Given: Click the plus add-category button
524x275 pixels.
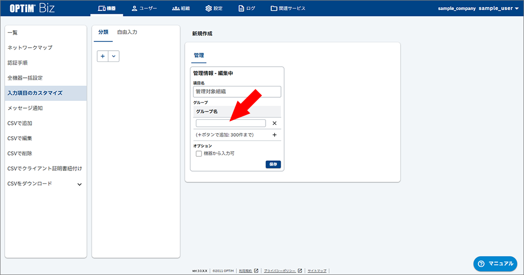Looking at the screenshot, I should pos(102,56).
